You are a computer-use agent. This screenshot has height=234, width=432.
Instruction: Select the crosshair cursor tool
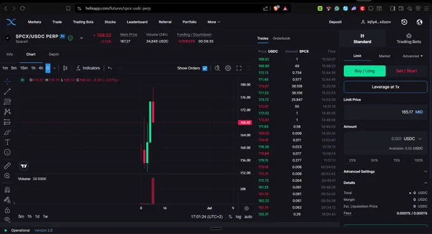7,81
